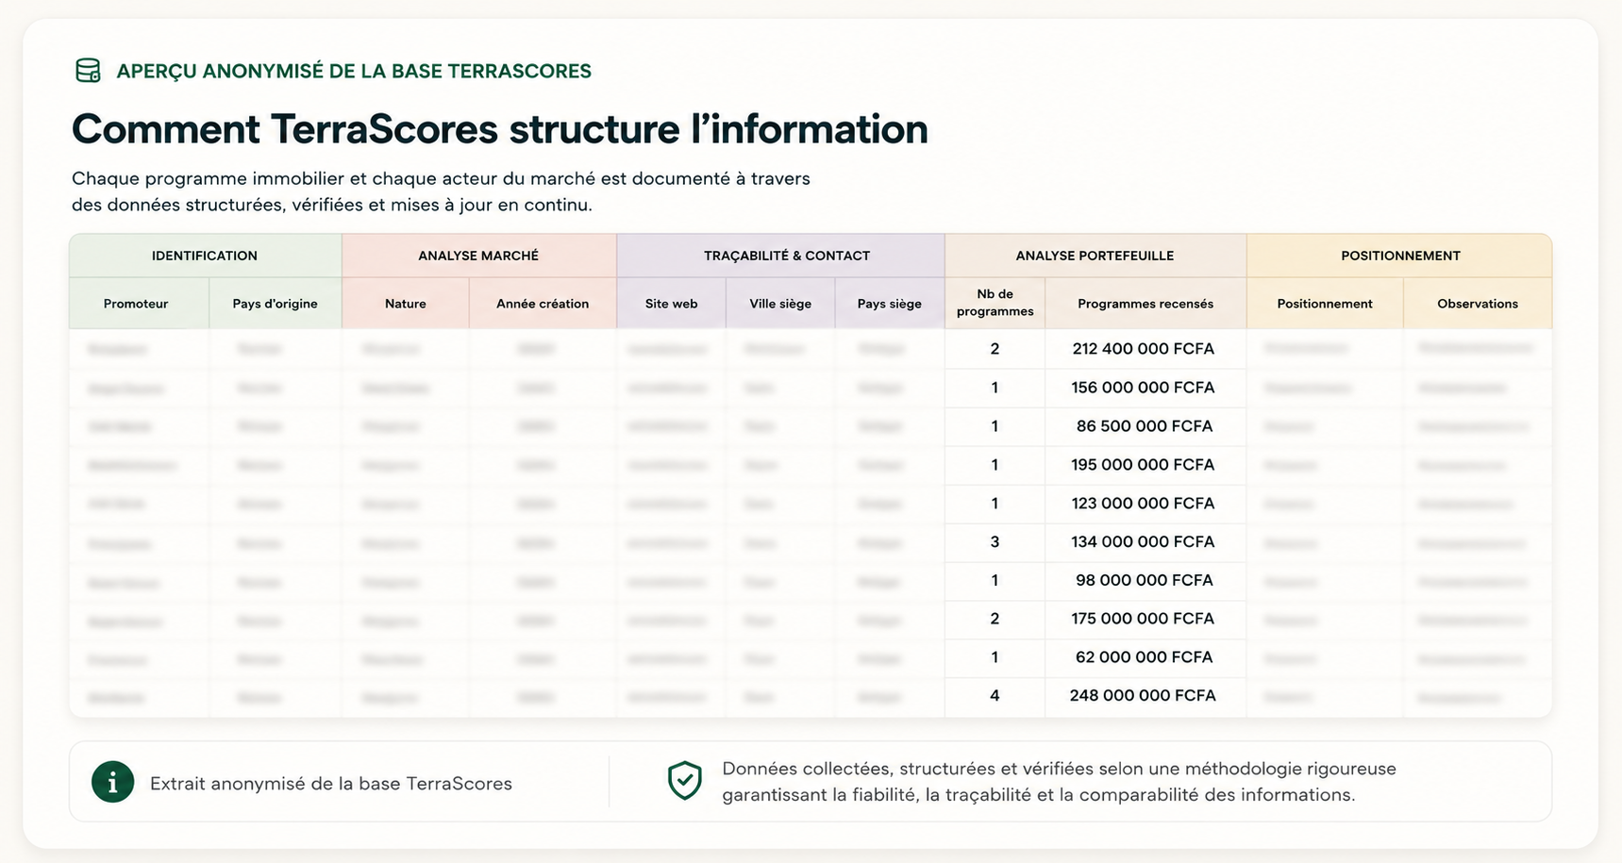Select the 195 000 000 FCFA cell

[x=1144, y=465]
